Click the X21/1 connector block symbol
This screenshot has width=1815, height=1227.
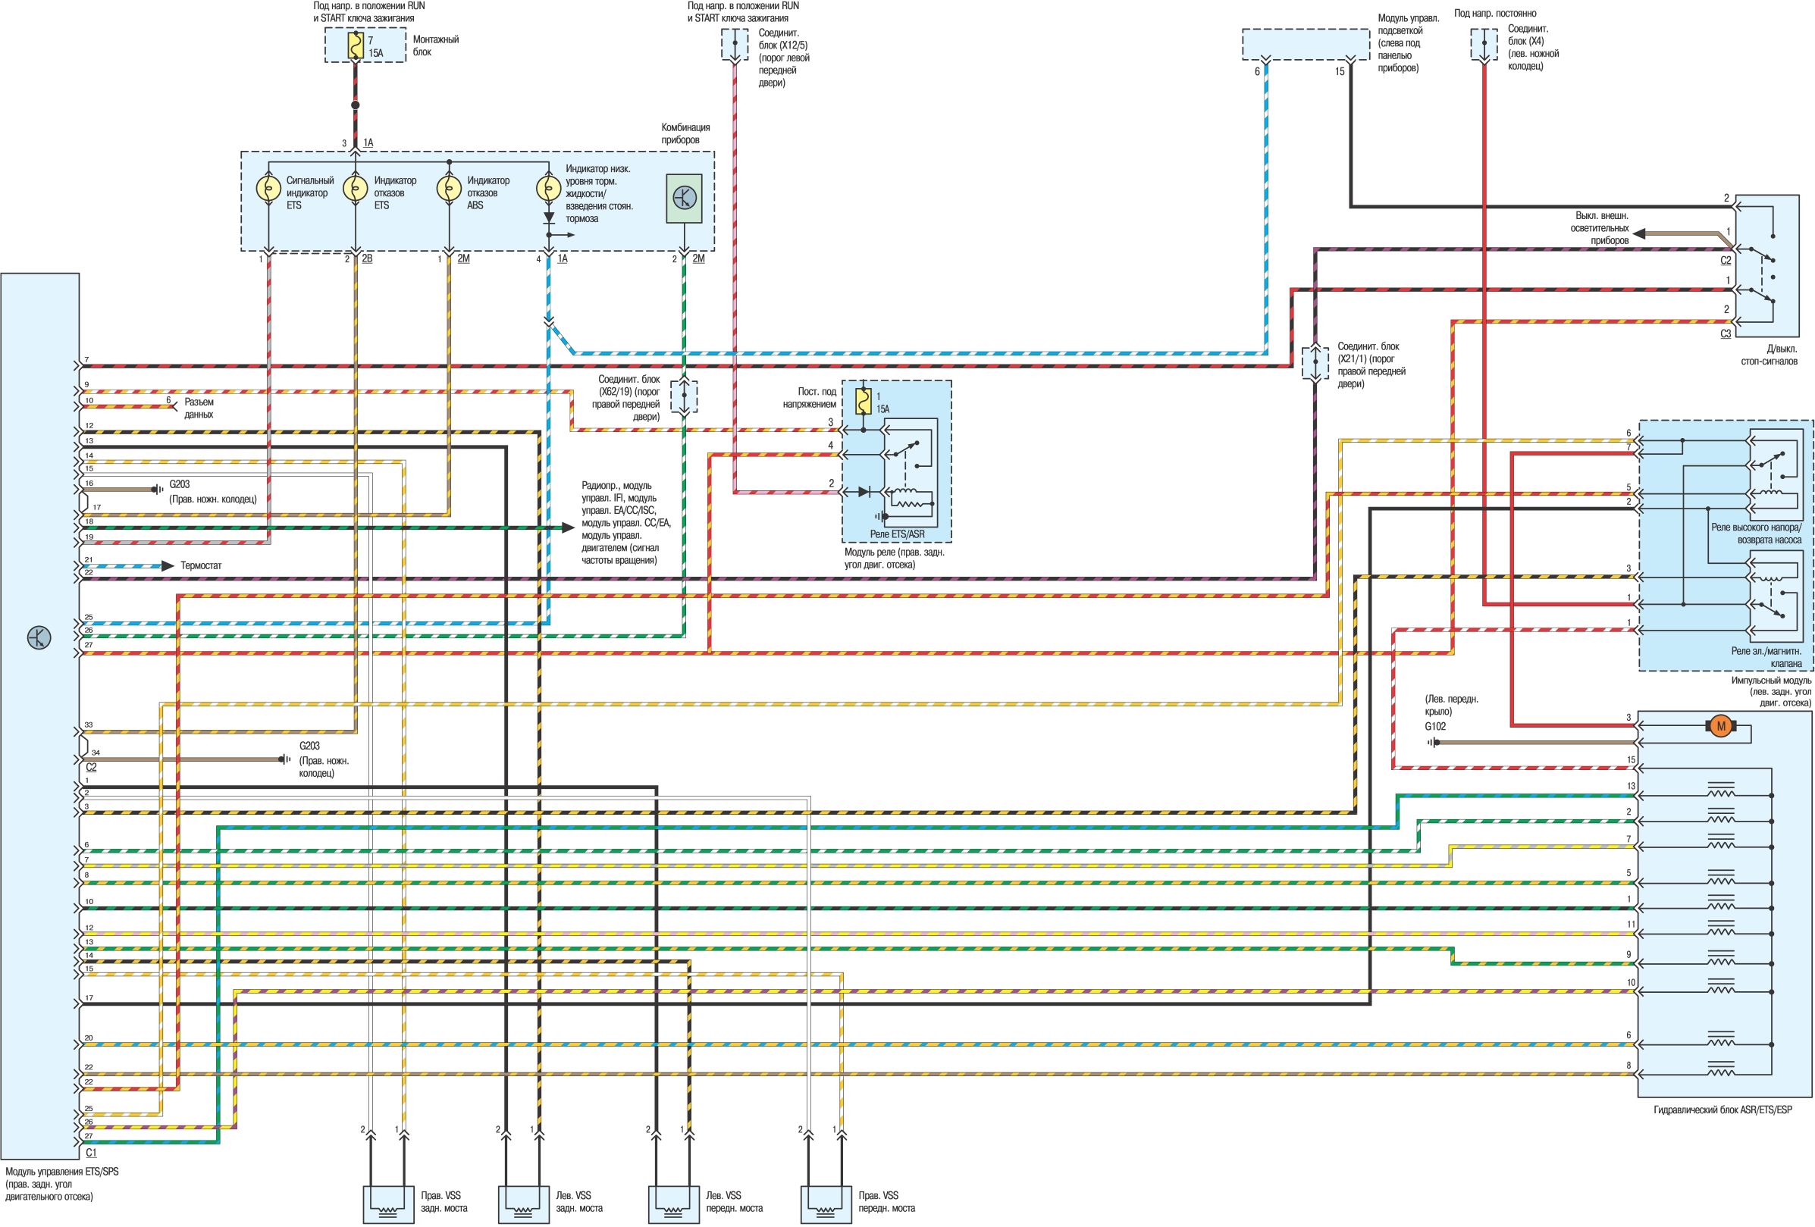[x=1315, y=362]
